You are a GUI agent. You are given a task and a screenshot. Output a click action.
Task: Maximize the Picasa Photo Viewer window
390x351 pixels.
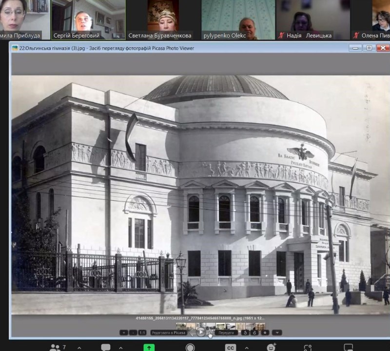click(x=369, y=48)
